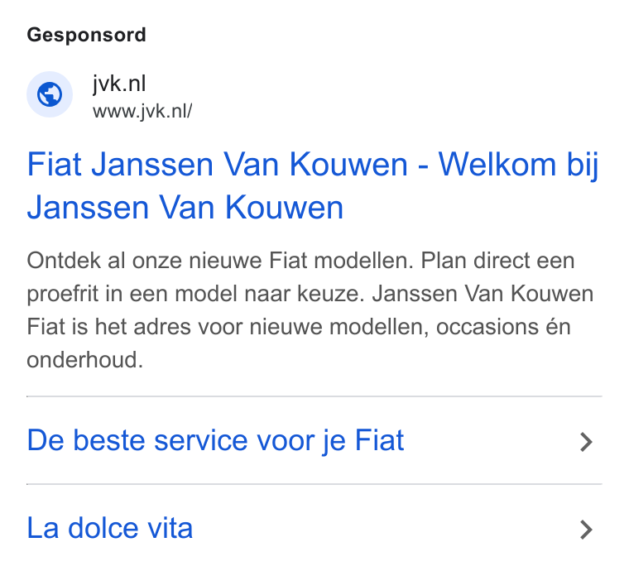
Task: Click the word Fiat in De beste service sitelink
Action: coord(380,440)
